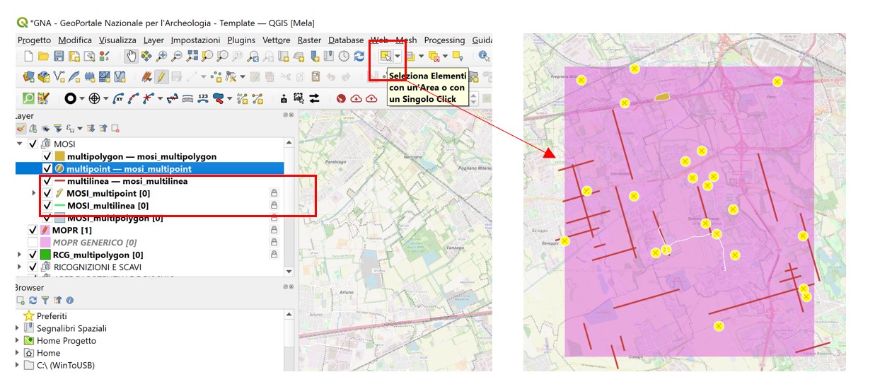Image resolution: width=875 pixels, height=389 pixels.
Task: Collapse the MOSI layer group
Action: (x=19, y=144)
